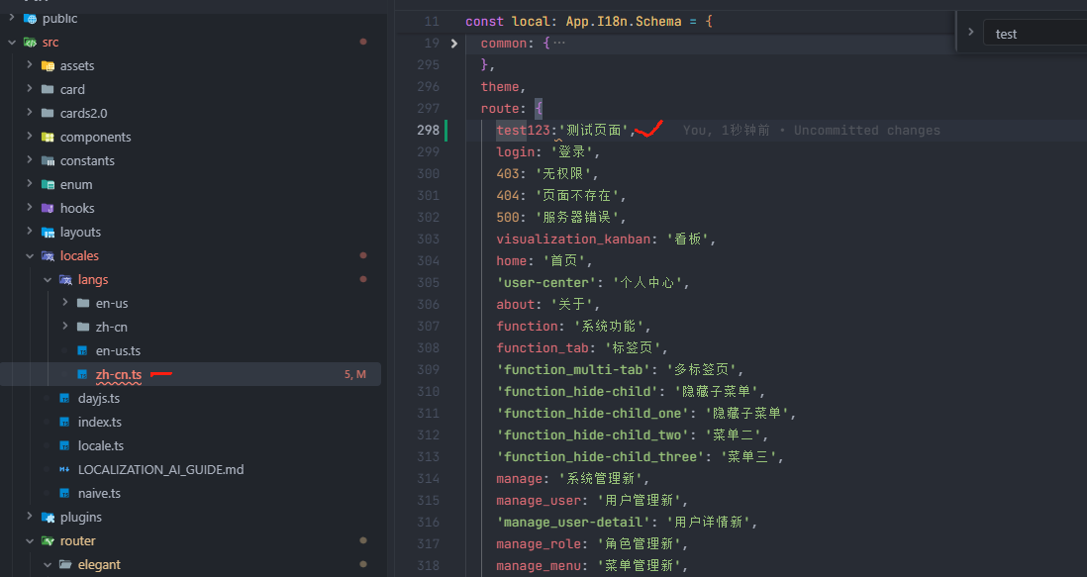This screenshot has width=1087, height=577.
Task: Click the dayjs.ts file icon
Action: pos(64,399)
